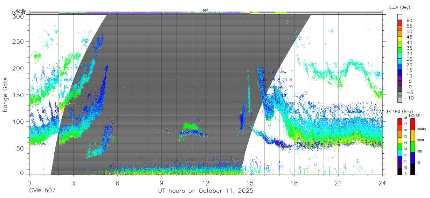430x198 pixels.
Task: Click the '300' range gate tick label
Action: pyautogui.click(x=18, y=16)
